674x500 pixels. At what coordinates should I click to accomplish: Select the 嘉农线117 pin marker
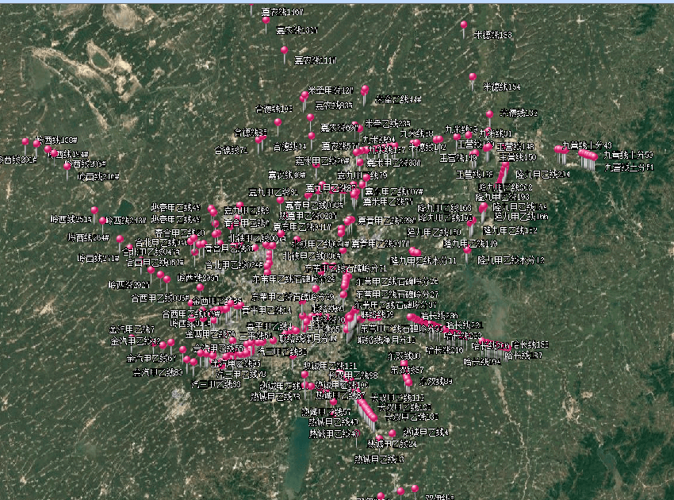point(284,51)
